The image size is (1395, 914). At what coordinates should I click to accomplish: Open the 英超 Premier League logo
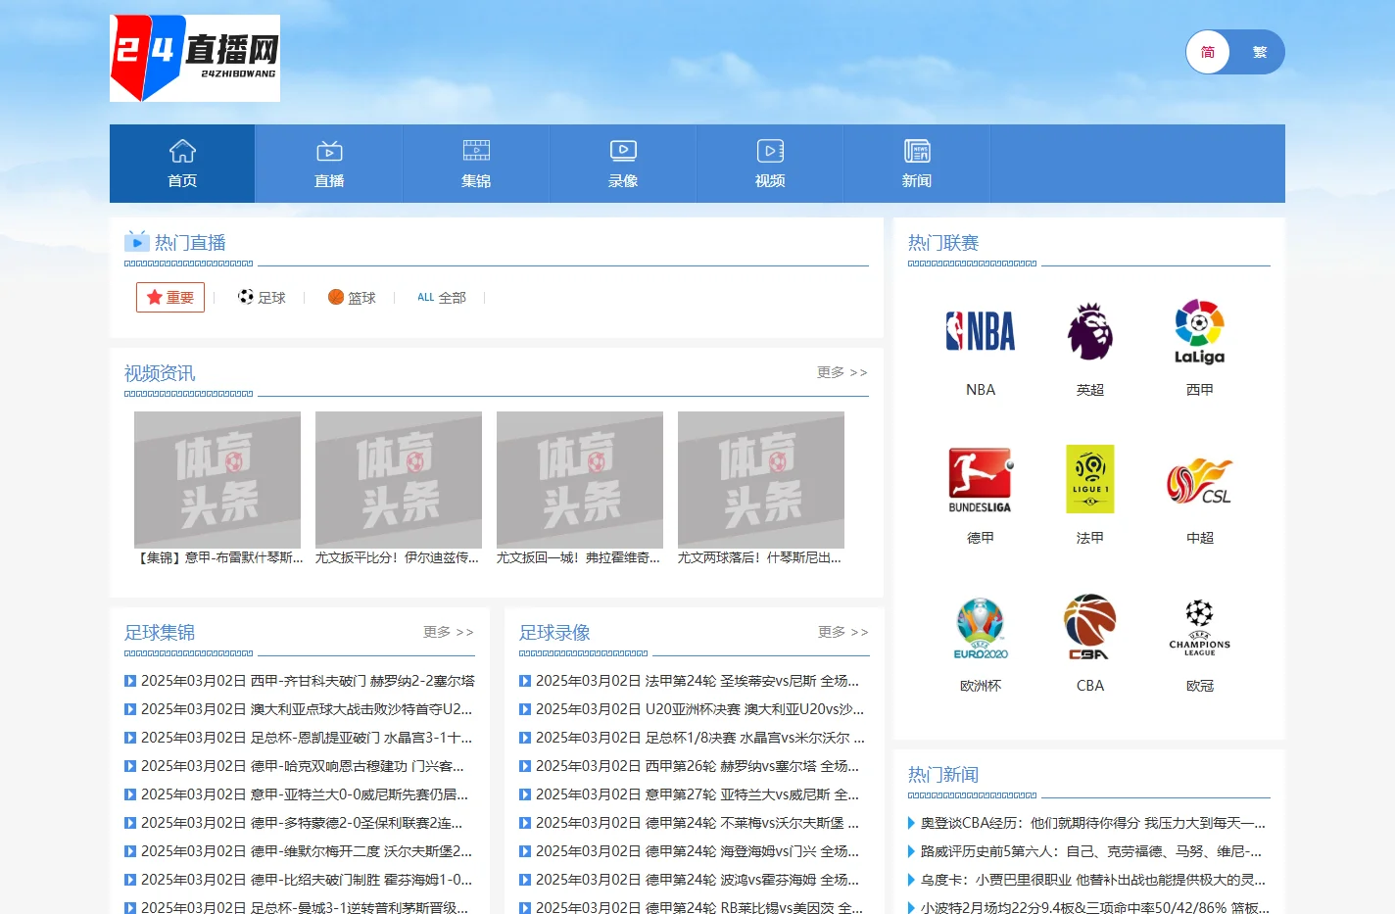click(1090, 331)
